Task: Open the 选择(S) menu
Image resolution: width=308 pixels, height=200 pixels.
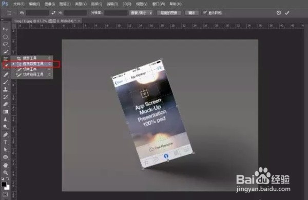Action: coord(97,4)
